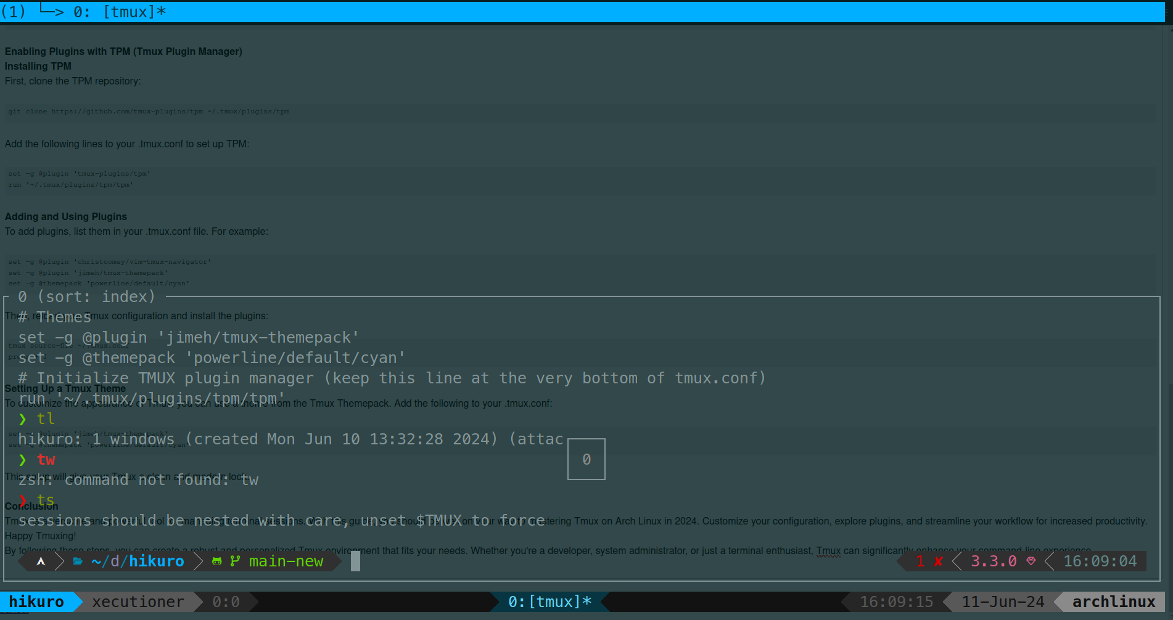Image resolution: width=1173 pixels, height=620 pixels.
Task: Click the Ruby version 3.3.0 text
Action: click(994, 561)
